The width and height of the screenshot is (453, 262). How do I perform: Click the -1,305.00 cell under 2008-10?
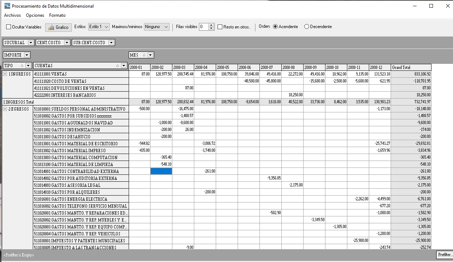click(x=336, y=227)
